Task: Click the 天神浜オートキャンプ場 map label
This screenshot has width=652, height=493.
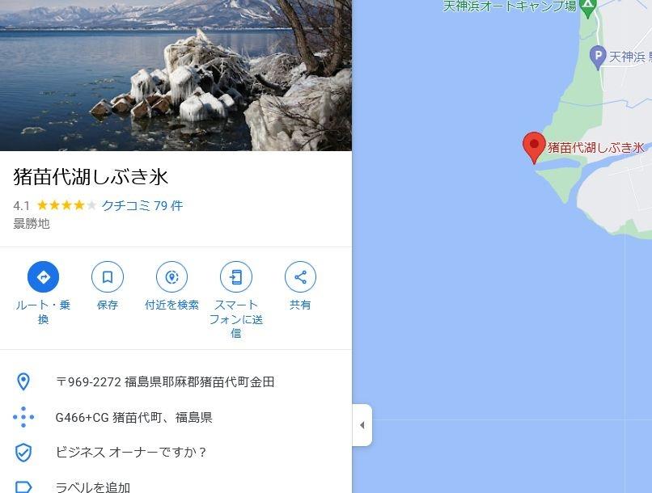Action: [510, 6]
